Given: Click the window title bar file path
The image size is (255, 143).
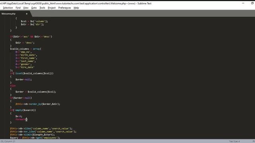Looking at the screenshot, I should (x=76, y=4).
